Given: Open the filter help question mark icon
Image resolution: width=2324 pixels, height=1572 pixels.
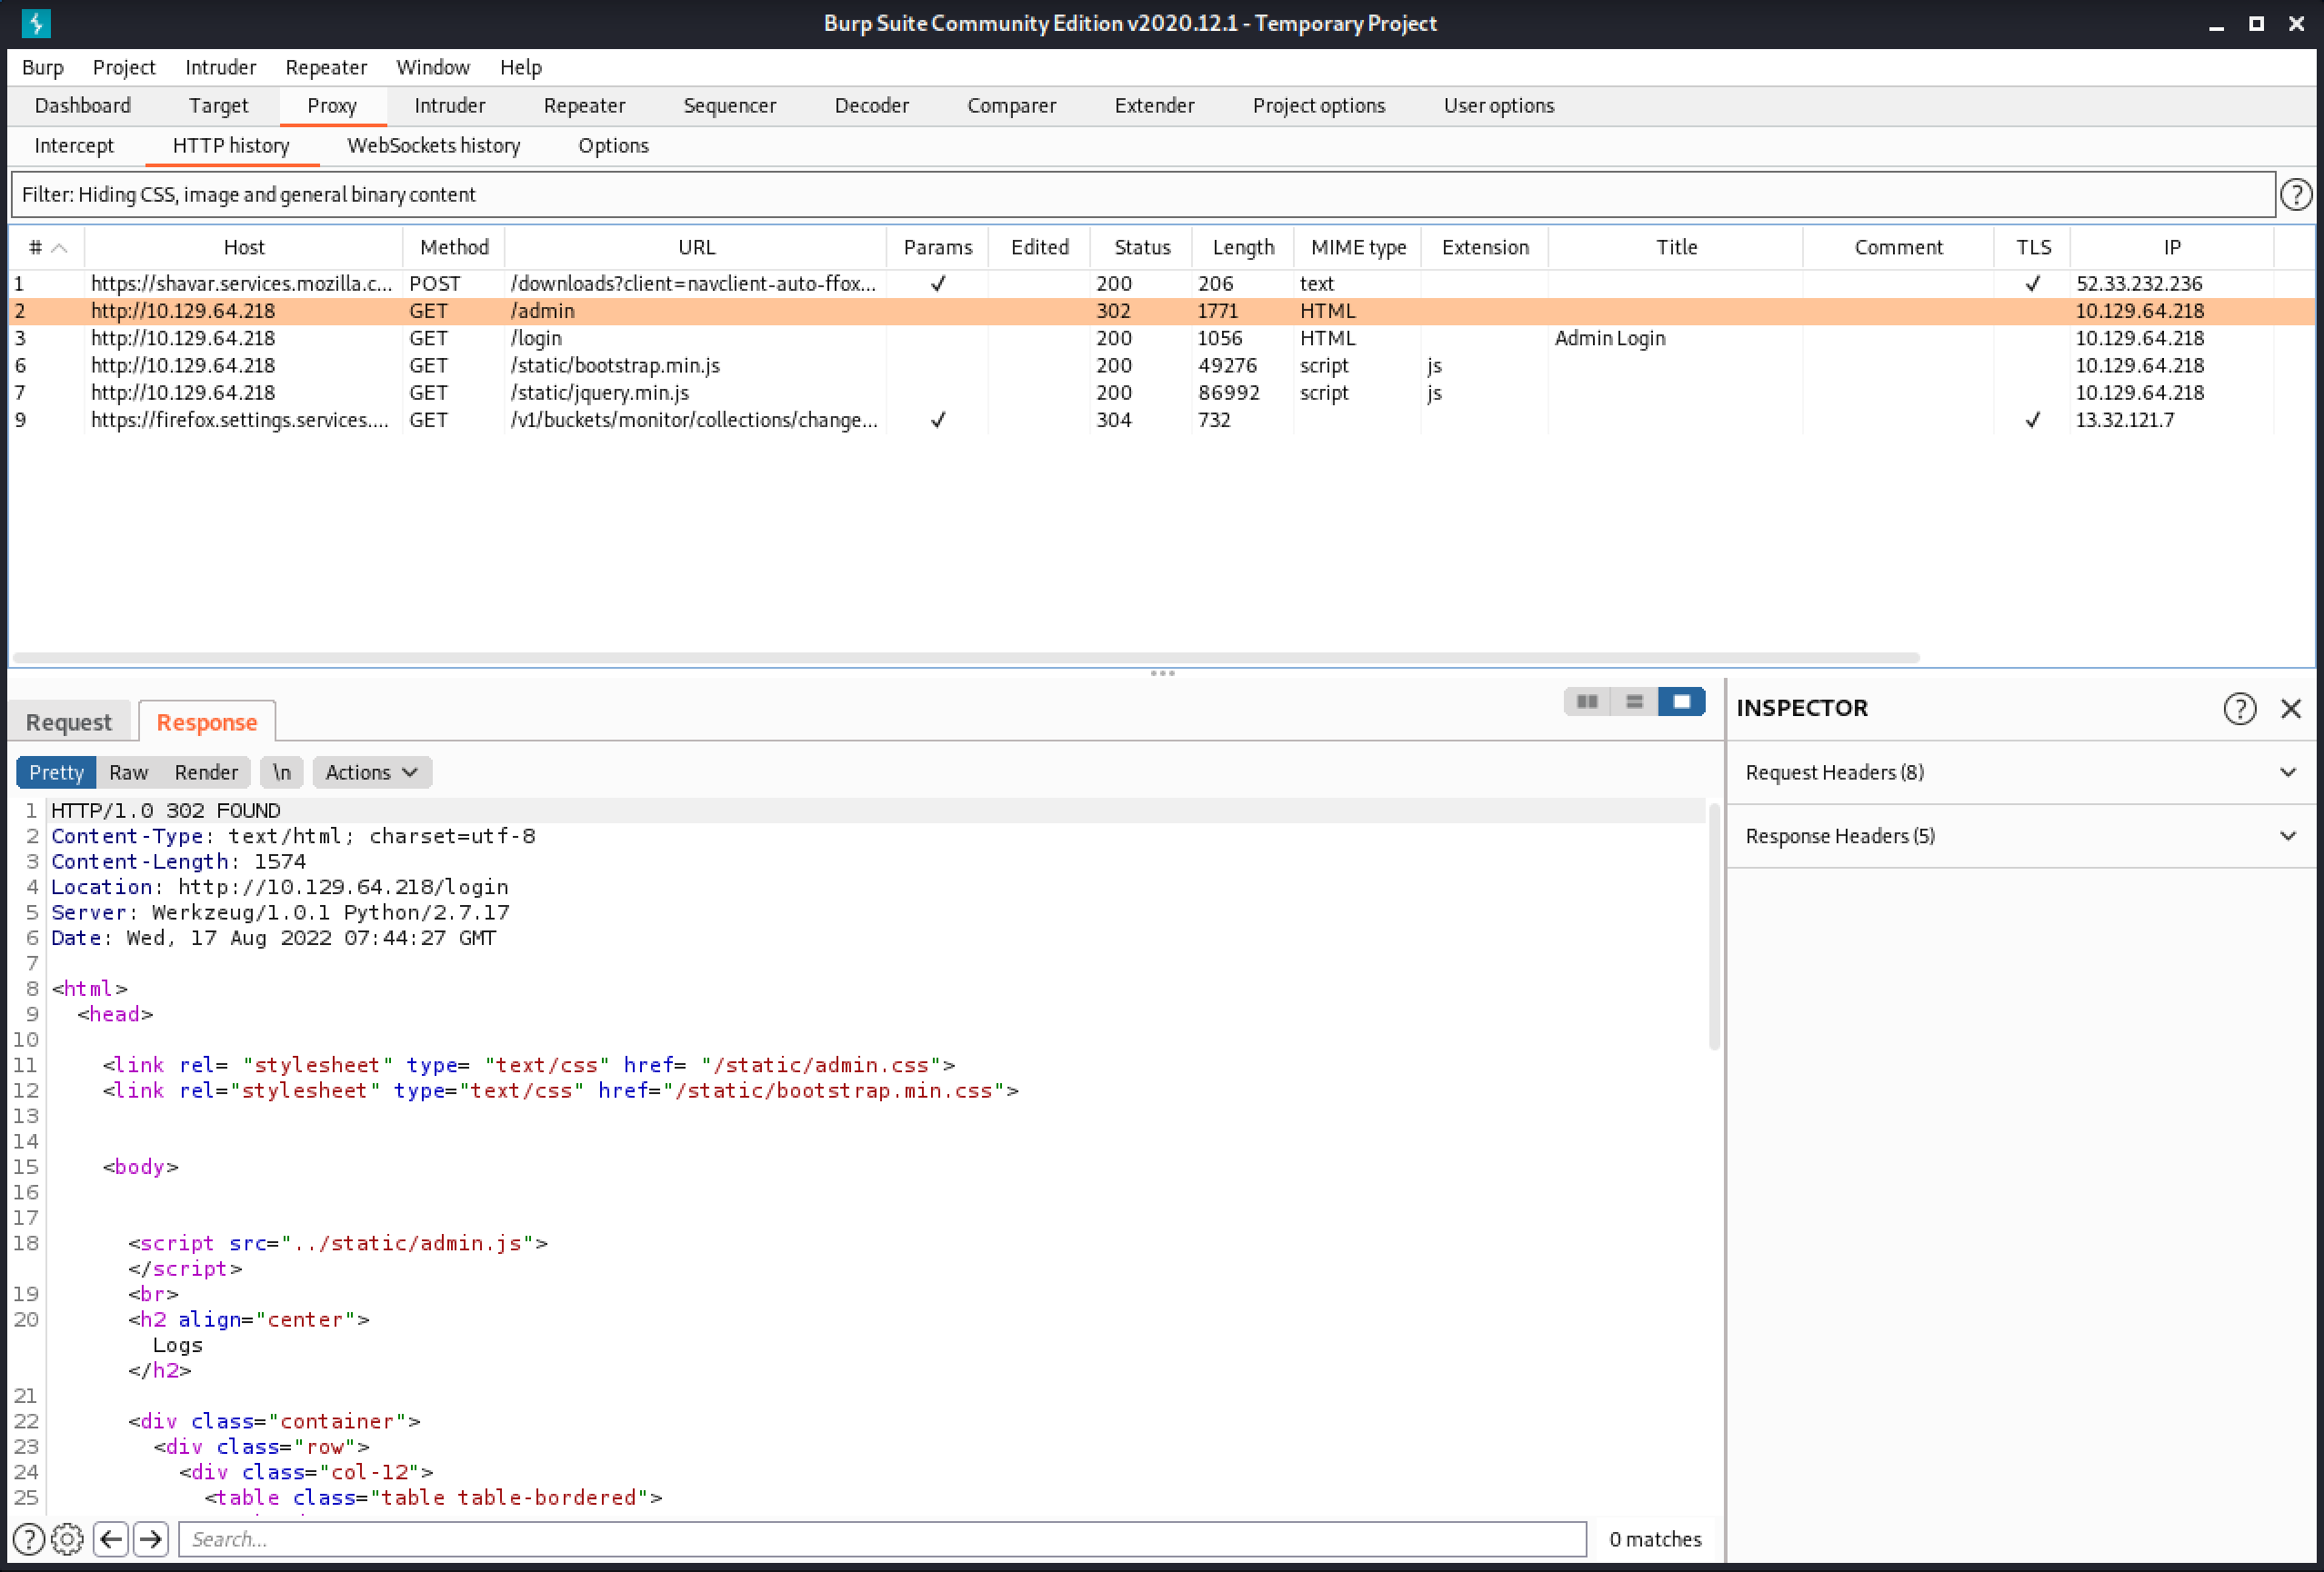Looking at the screenshot, I should (x=2295, y=194).
